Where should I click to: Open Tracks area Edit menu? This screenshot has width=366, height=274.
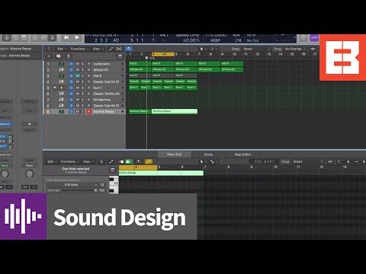point(62,49)
